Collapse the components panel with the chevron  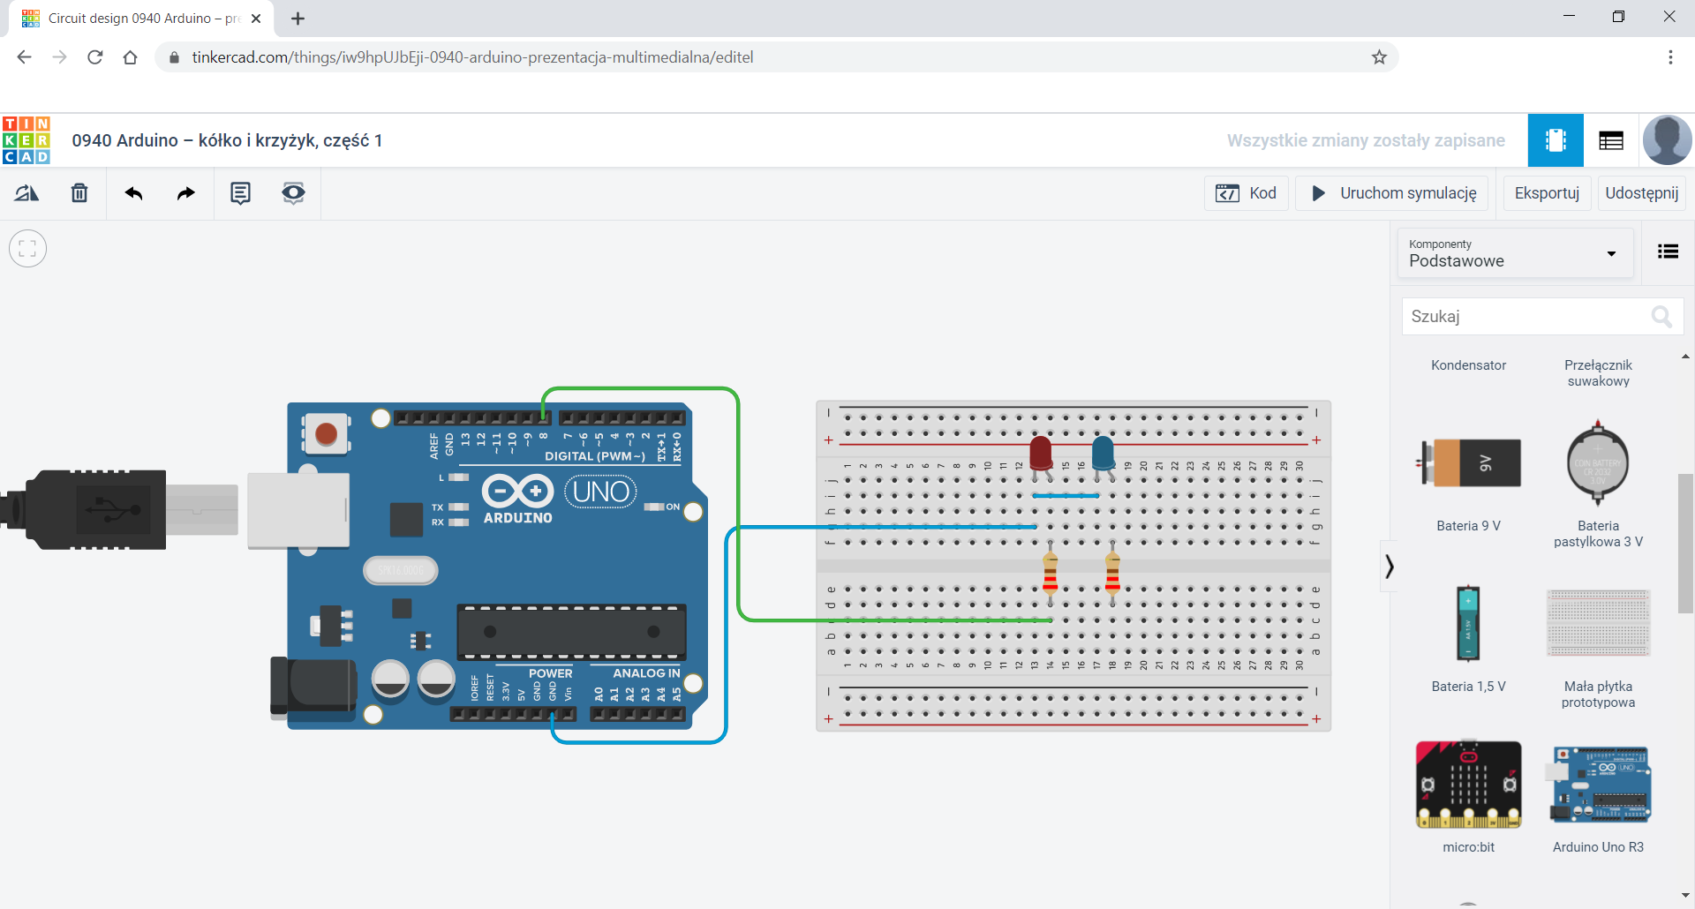click(x=1389, y=566)
